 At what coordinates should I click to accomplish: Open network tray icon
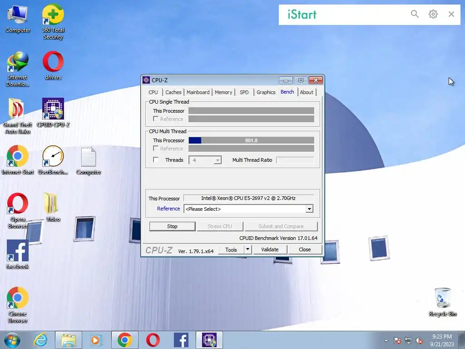tap(408, 341)
